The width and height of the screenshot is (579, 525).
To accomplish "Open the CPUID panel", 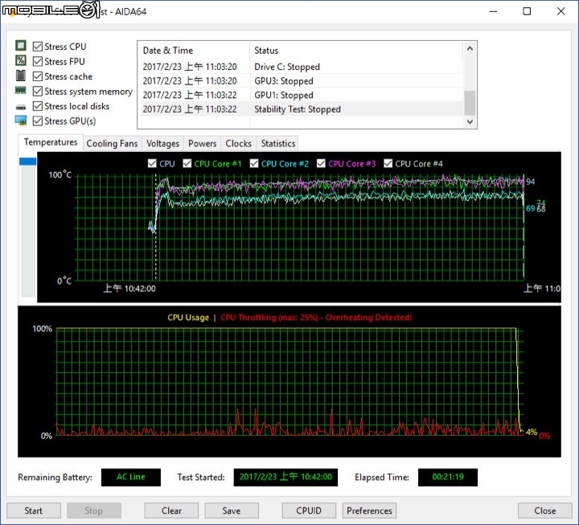I will (309, 511).
